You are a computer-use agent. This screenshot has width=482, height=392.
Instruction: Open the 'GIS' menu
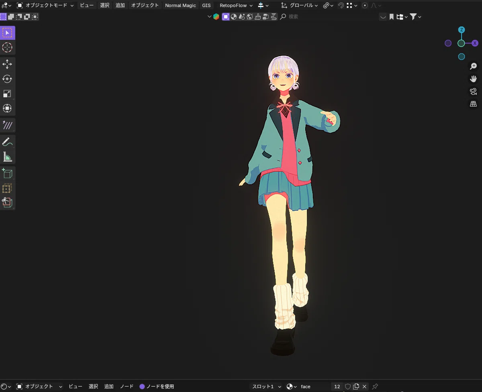[x=206, y=6]
